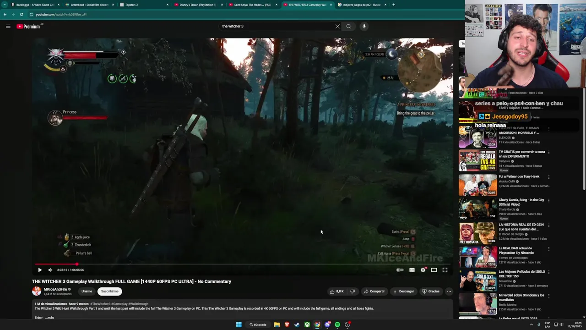Viewport: 586px width, 330px height.
Task: Clear the search box with the X
Action: coord(337,26)
